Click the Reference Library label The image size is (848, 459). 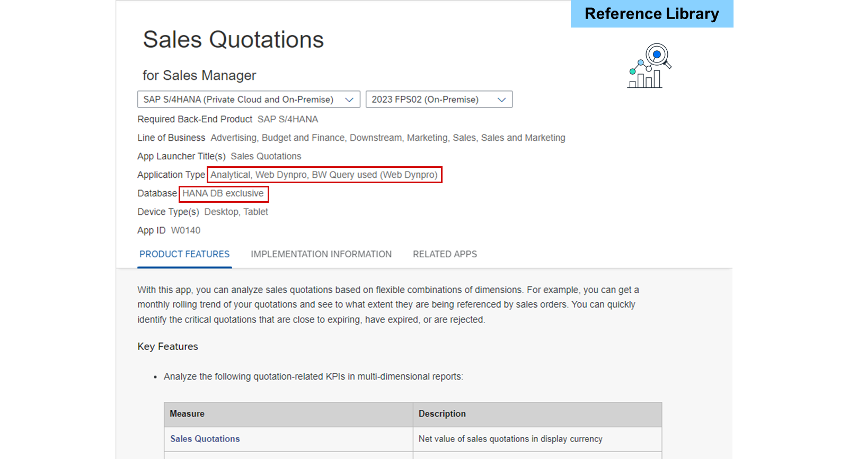(x=652, y=14)
